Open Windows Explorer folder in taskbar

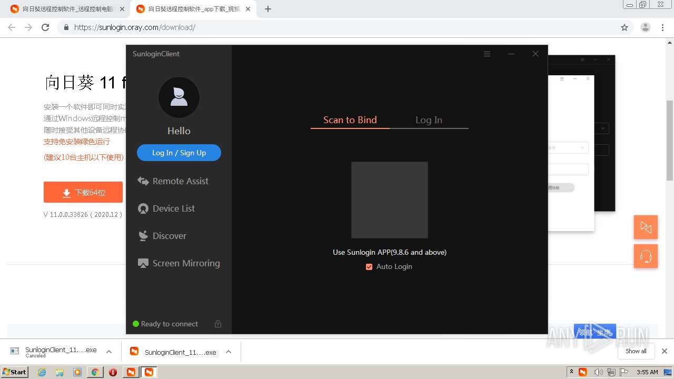(60, 372)
